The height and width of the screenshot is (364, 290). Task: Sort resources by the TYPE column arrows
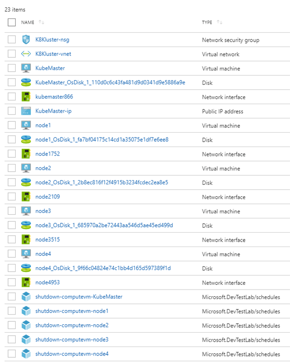[x=219, y=22]
